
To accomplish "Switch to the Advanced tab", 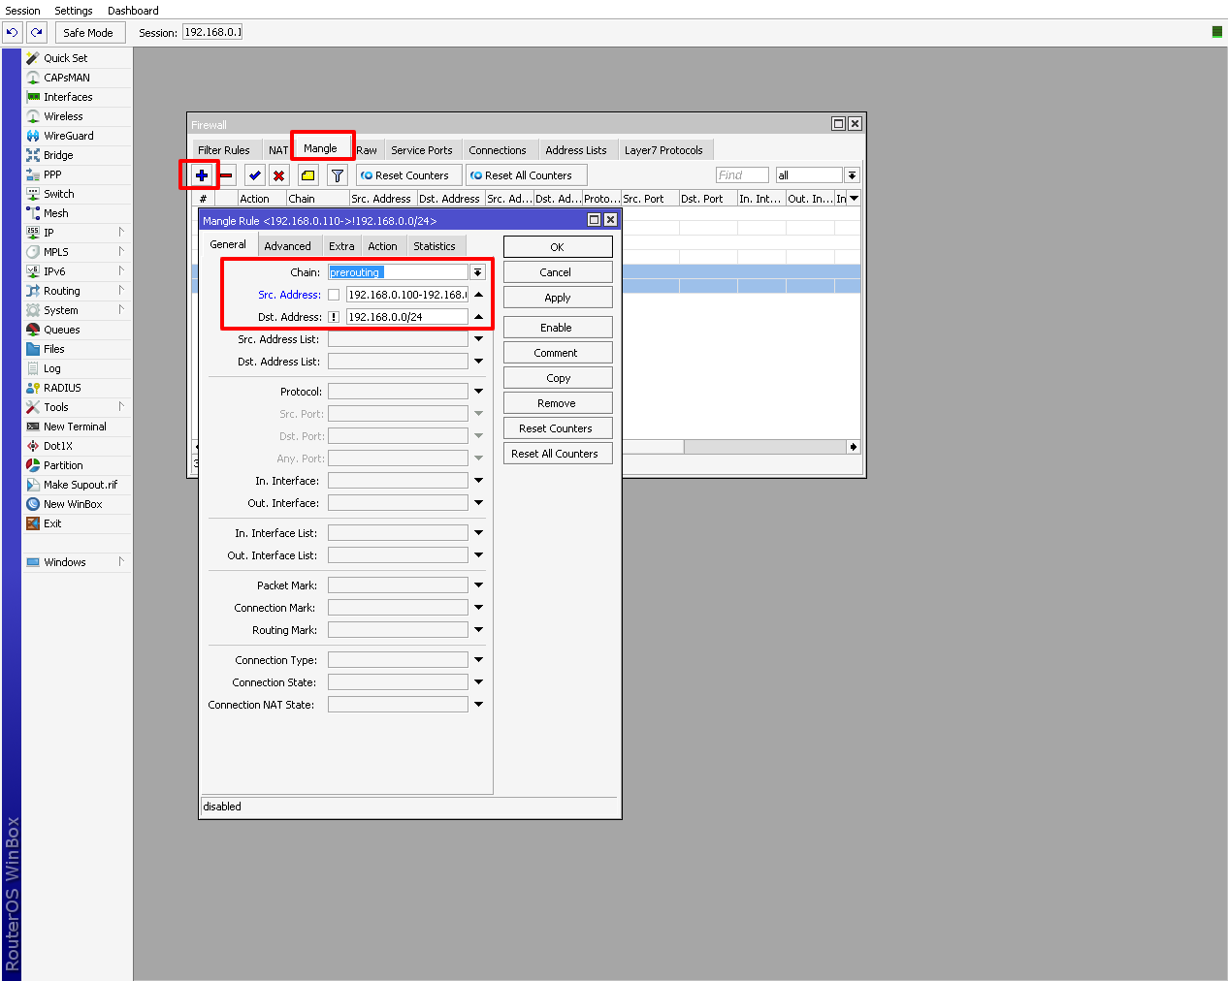I will pos(287,246).
